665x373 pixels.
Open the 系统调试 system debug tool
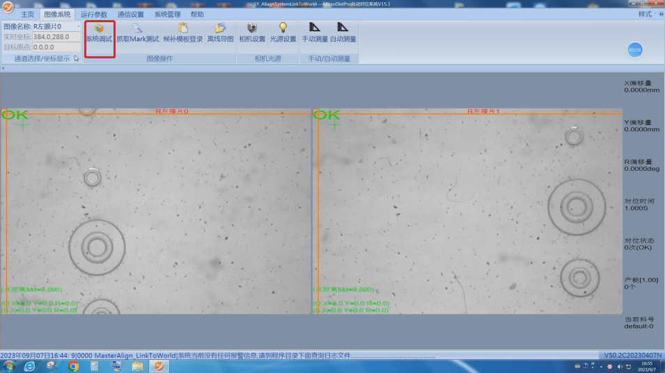[99, 33]
